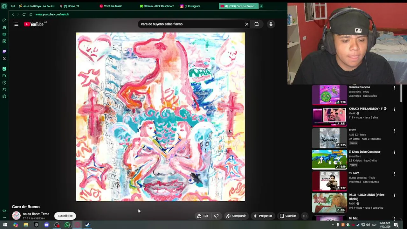The width and height of the screenshot is (407, 229).
Task: Open Windows notification center icon
Action: click(396, 225)
